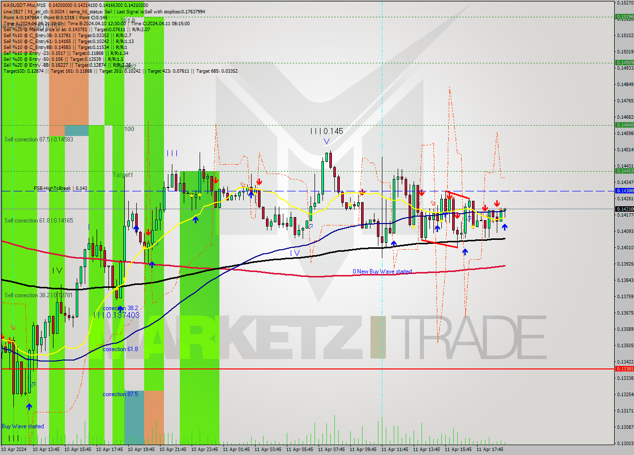Click the 'I I I 0.137403' wave label
The height and width of the screenshot is (455, 634).
coord(117,315)
